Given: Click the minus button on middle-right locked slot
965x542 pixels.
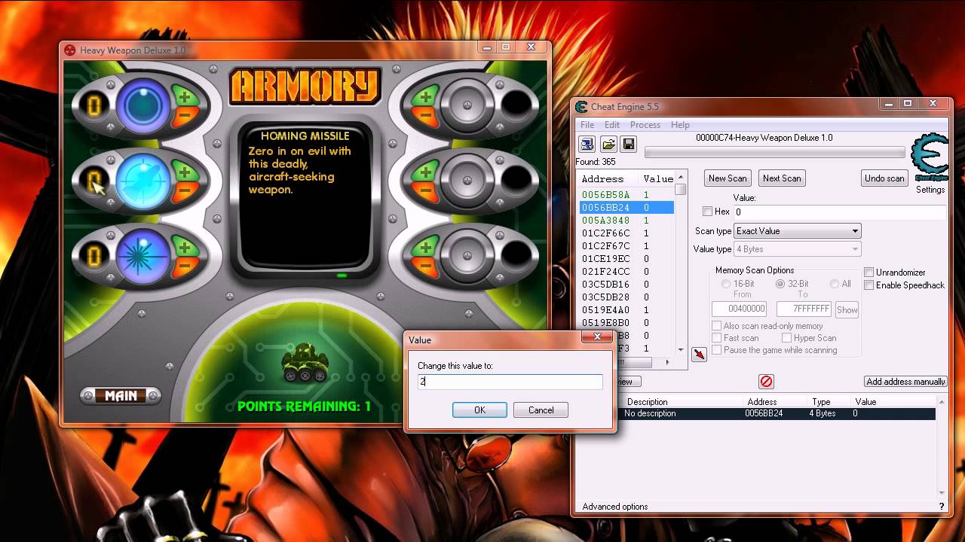Looking at the screenshot, I should tap(425, 191).
